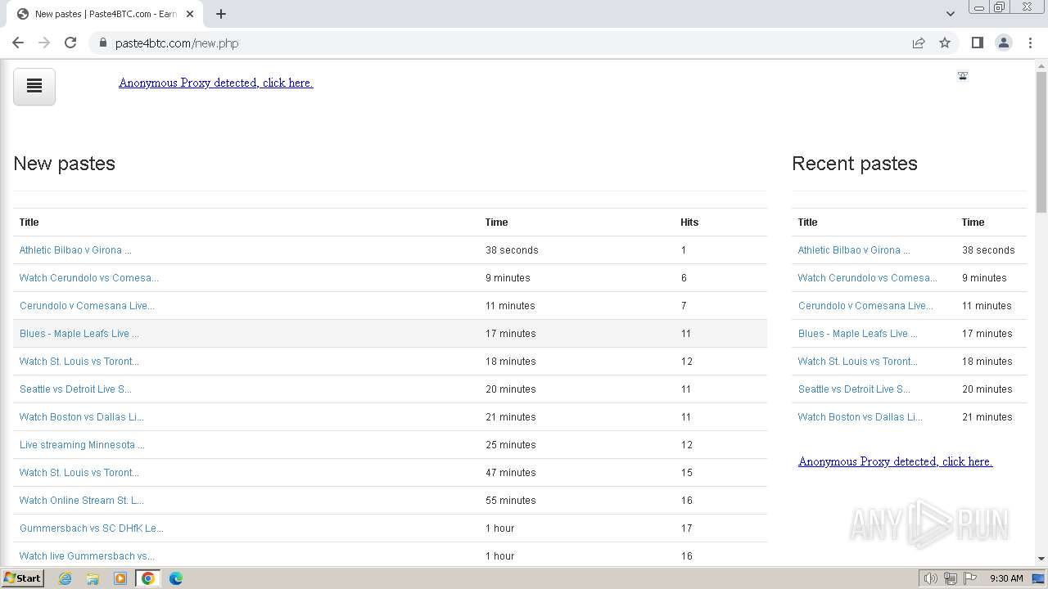Launch Microsoft Edge from taskbar
Screen dimensions: 1048x589
[x=176, y=578]
